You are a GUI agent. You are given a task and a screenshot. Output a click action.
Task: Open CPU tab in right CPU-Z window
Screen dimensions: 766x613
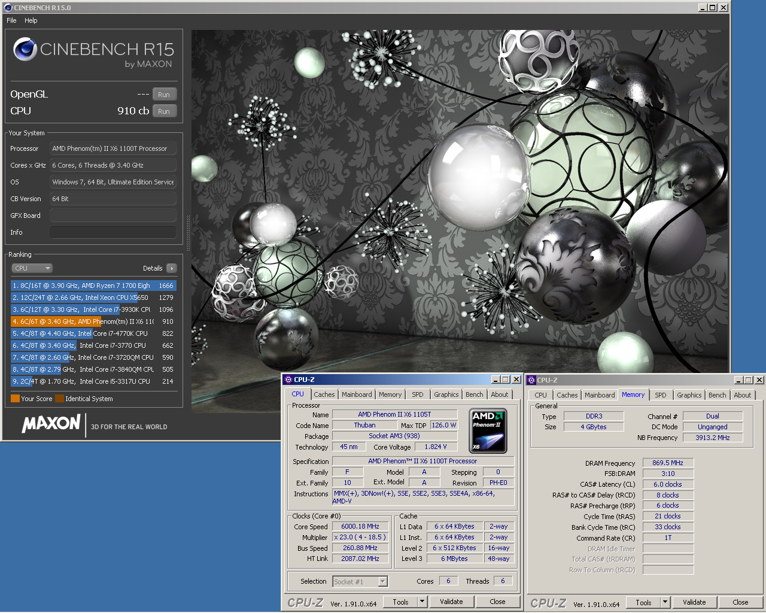541,395
